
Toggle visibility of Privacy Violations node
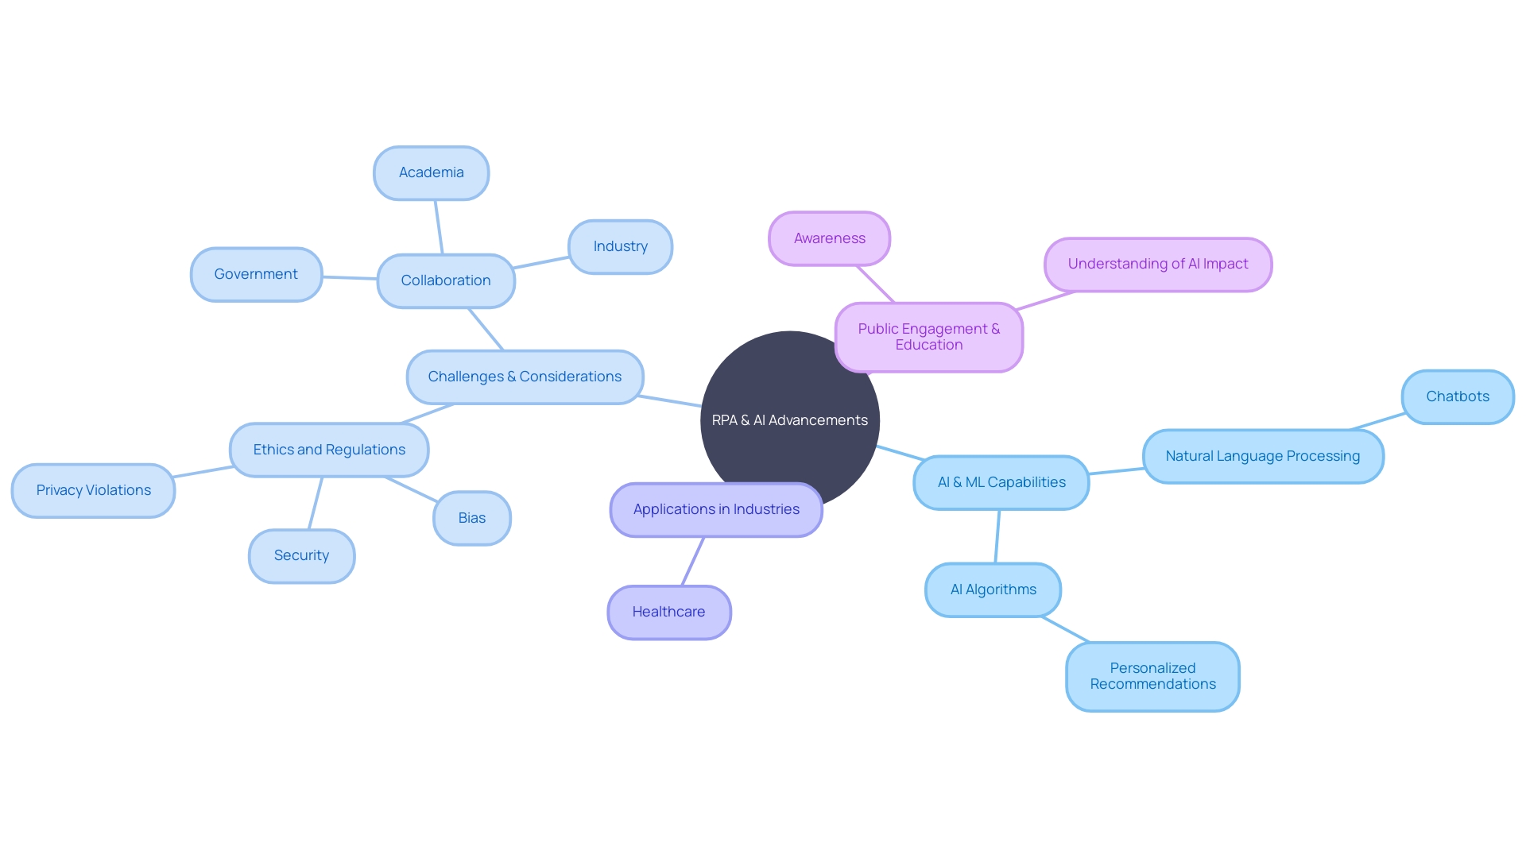pos(95,489)
